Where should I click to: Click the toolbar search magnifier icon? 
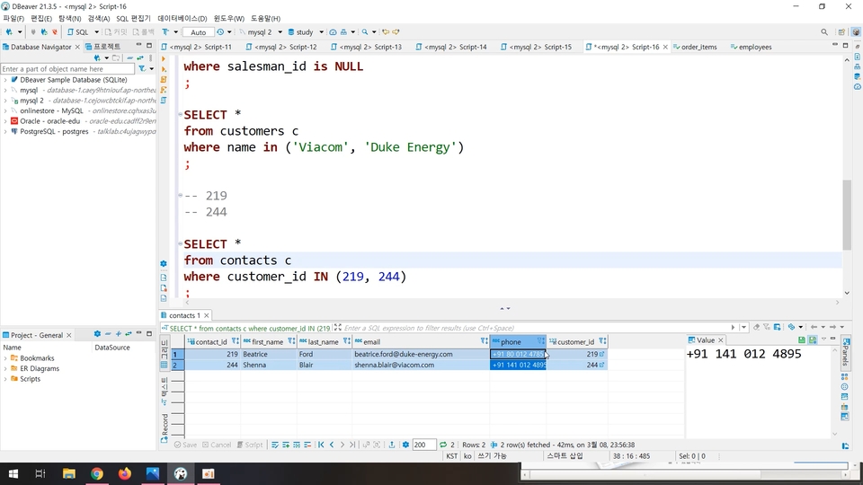pyautogui.click(x=365, y=32)
